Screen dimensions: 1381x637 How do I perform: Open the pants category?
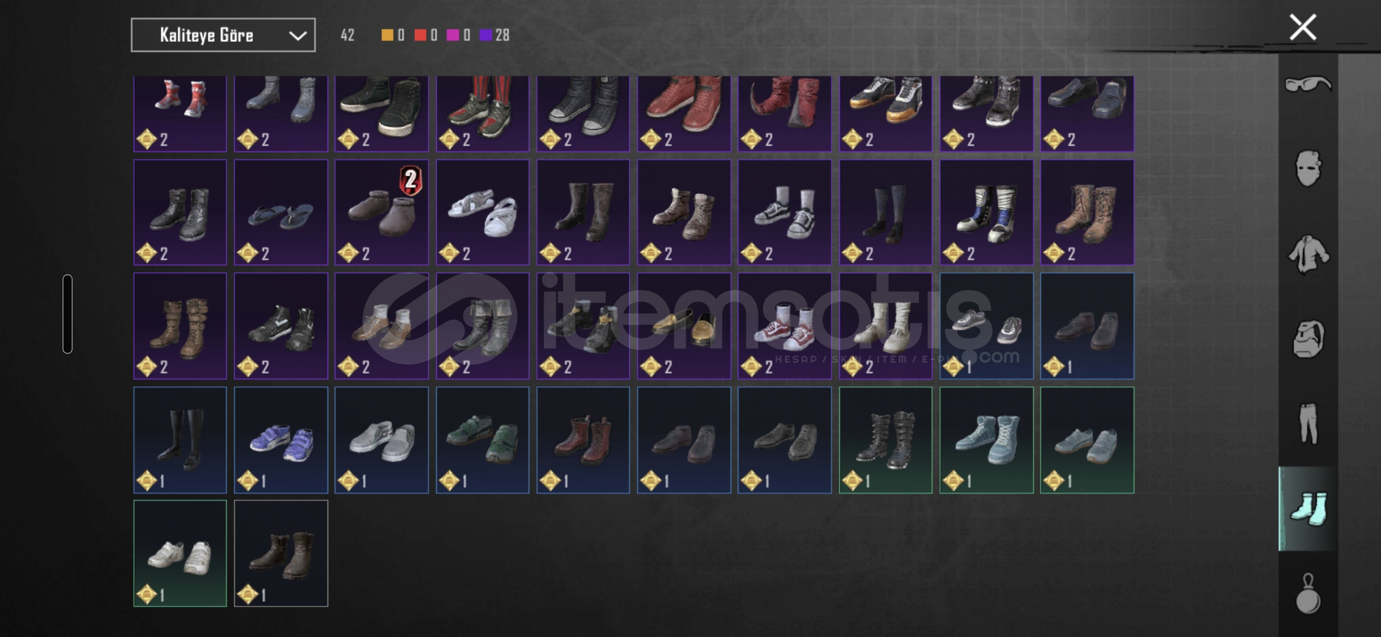tap(1308, 423)
